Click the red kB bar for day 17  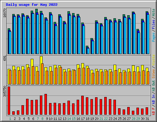pyautogui.click(x=82, y=105)
